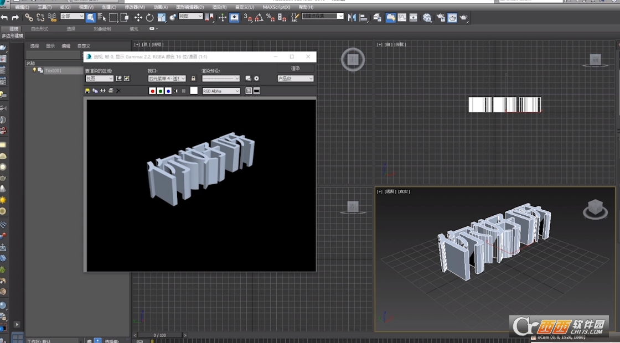Open the 视口 viewport selection dropdown
Screen dimensions: 620x343
coord(167,79)
